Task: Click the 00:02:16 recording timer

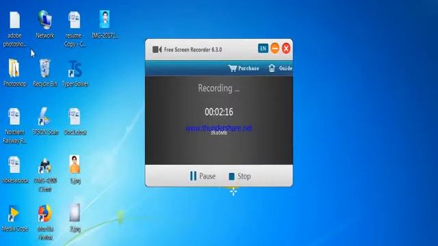Action: pos(219,112)
